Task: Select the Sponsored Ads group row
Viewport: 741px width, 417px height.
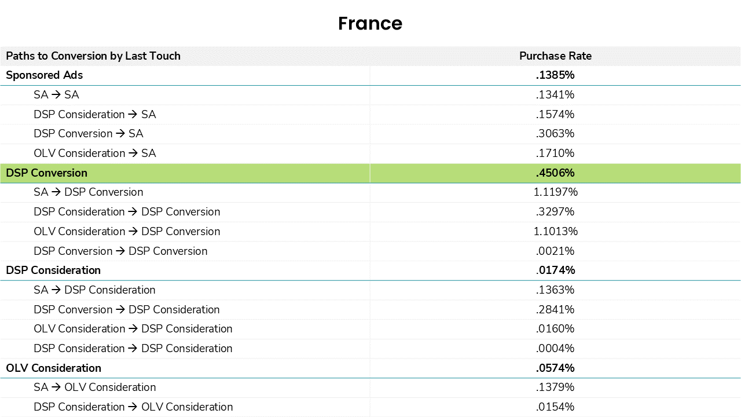Action: pos(370,75)
